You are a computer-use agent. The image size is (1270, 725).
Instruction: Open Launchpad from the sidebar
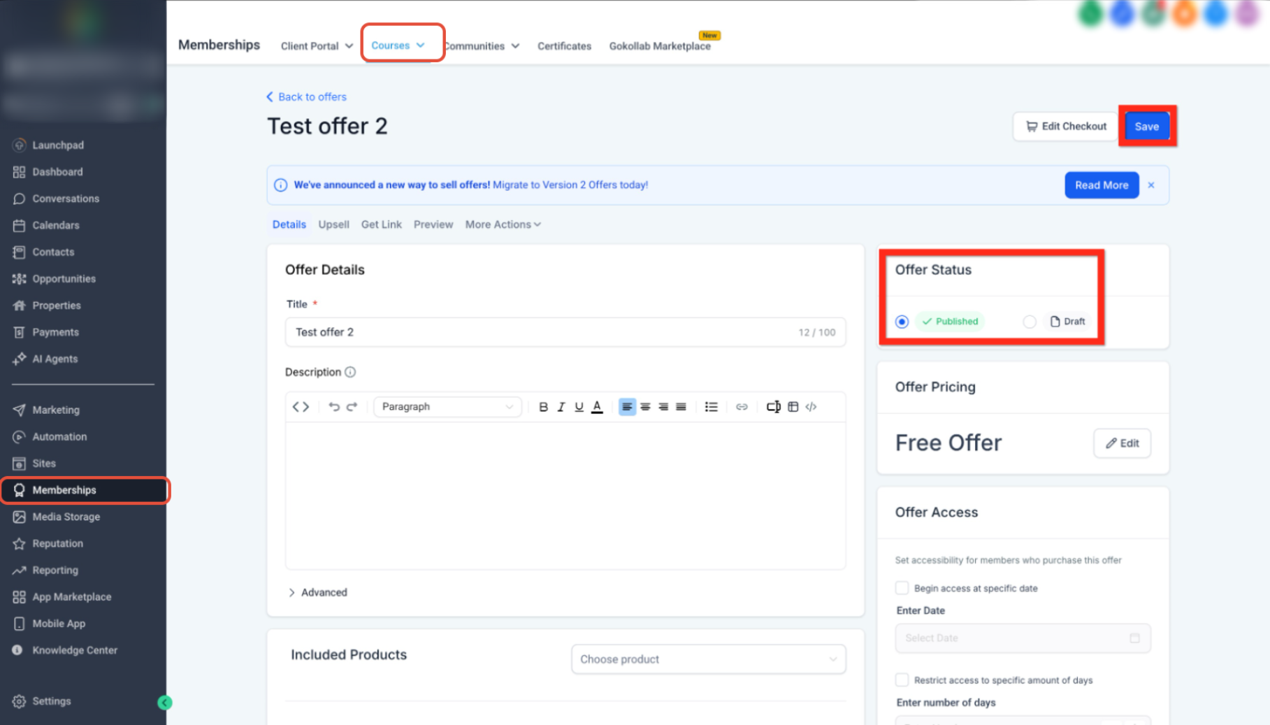57,145
